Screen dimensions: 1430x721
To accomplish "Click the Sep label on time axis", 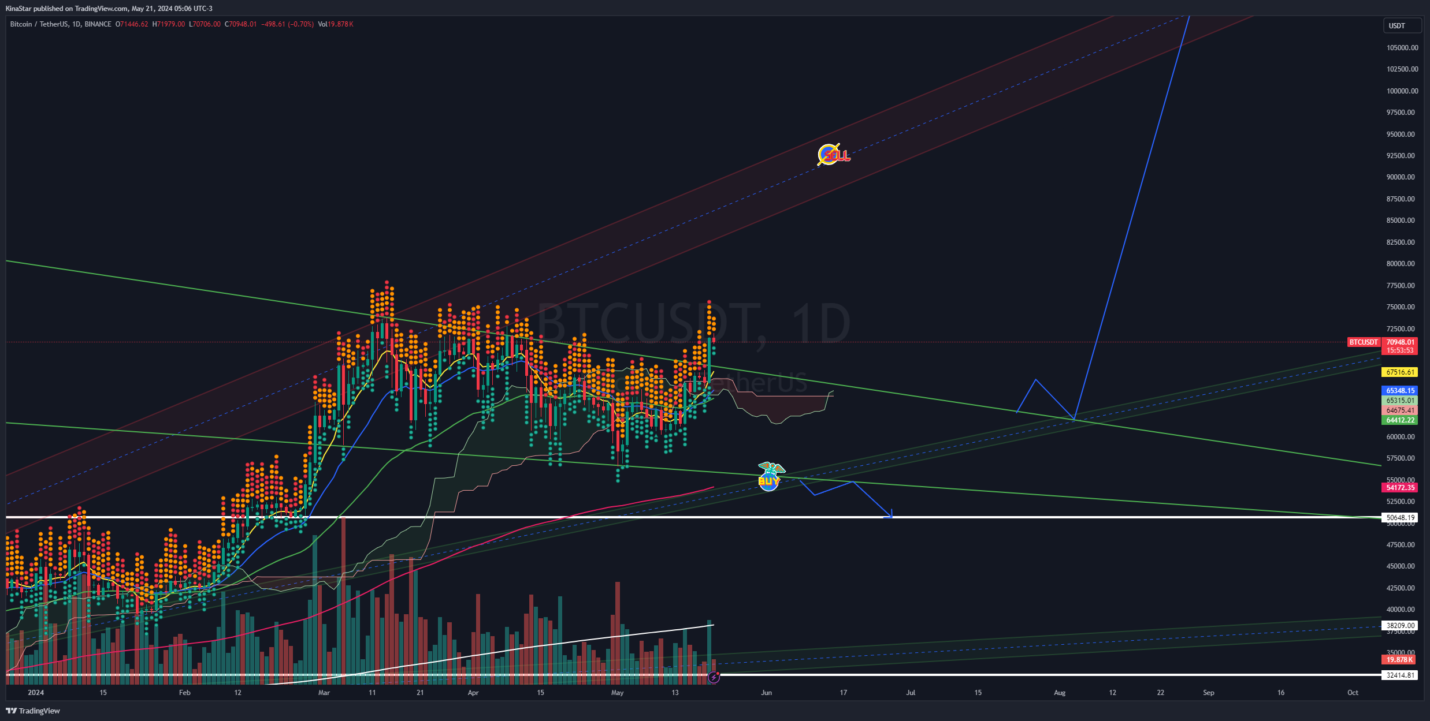I will coord(1209,693).
